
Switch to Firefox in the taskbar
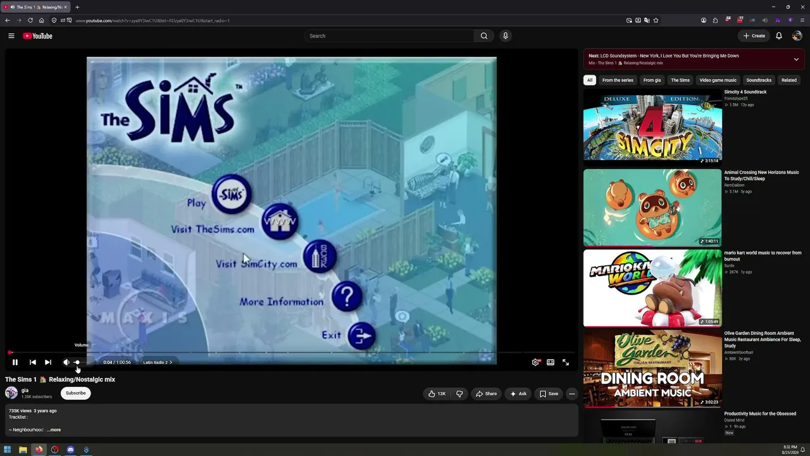coord(39,450)
